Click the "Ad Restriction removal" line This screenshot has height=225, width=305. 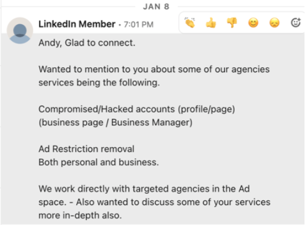click(x=86, y=149)
